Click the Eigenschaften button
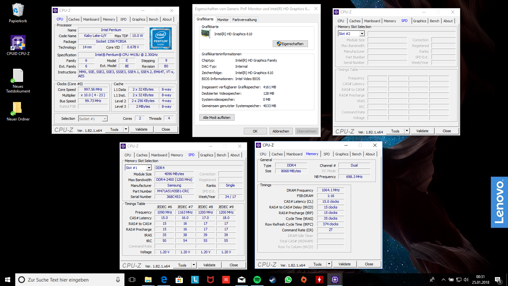508x286 pixels. pos(290,44)
